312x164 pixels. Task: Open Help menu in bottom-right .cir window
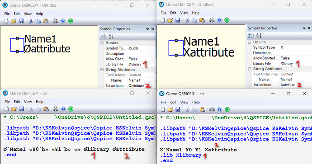196,103
